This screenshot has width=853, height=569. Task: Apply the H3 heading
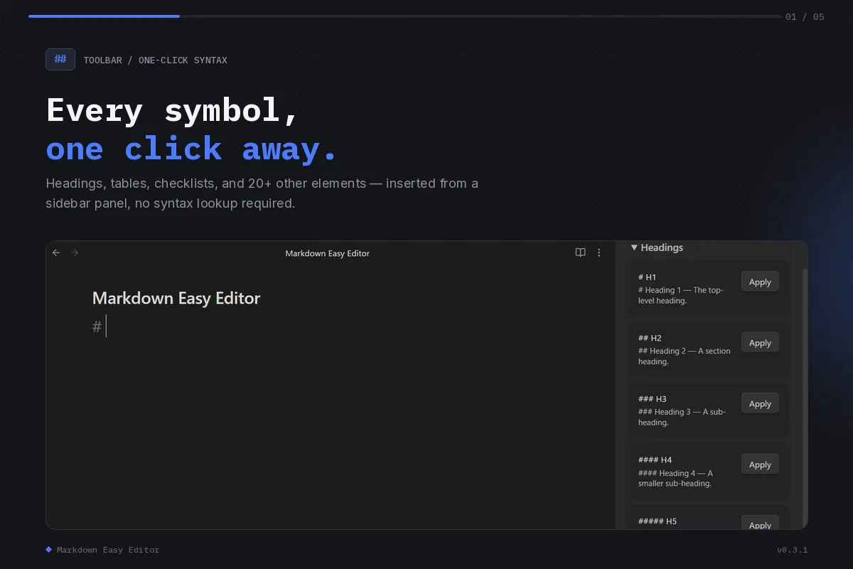[x=760, y=403]
